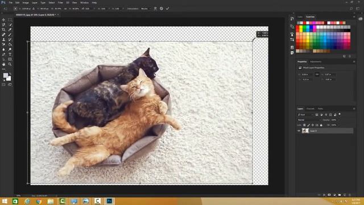Select the Brush tool
This screenshot has height=205, width=364.
pos(10,35)
